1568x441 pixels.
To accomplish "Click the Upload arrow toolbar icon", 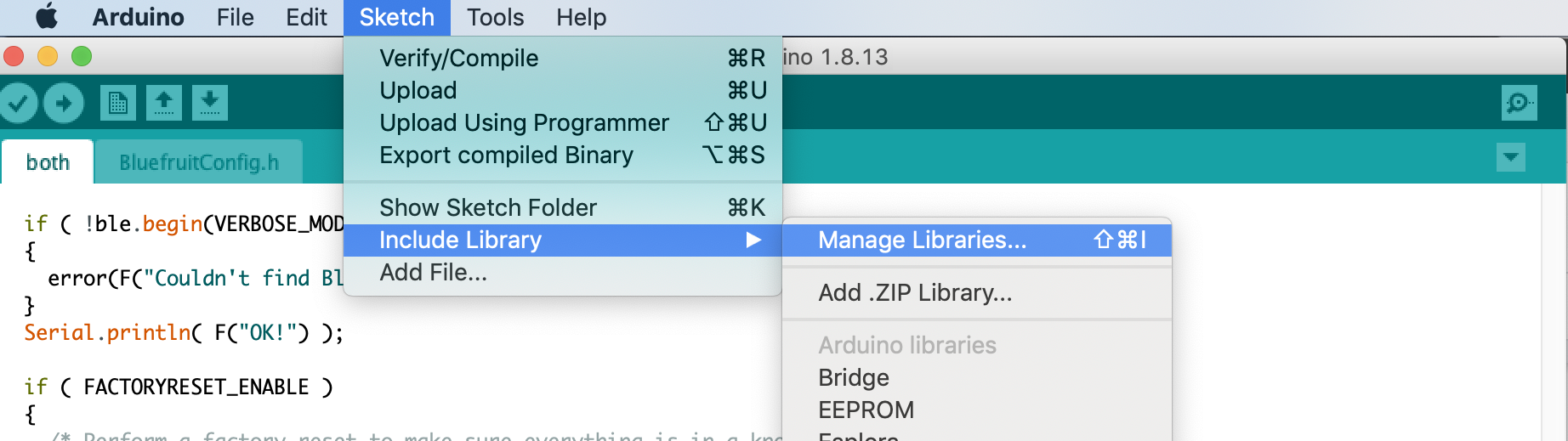I will click(x=64, y=104).
